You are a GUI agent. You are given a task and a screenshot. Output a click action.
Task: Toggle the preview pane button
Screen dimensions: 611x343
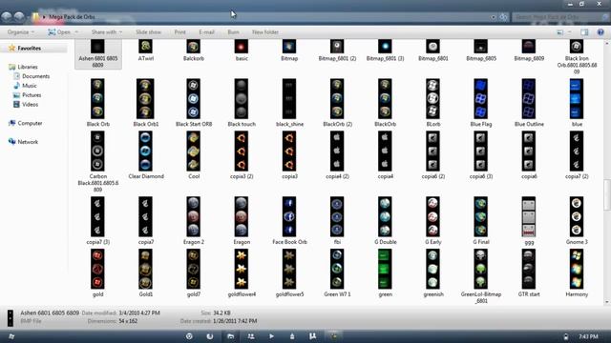tap(584, 32)
